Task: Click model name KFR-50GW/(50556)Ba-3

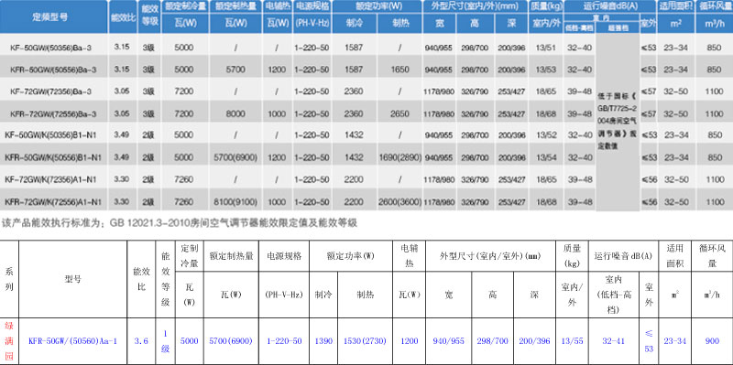Action: click(x=53, y=70)
